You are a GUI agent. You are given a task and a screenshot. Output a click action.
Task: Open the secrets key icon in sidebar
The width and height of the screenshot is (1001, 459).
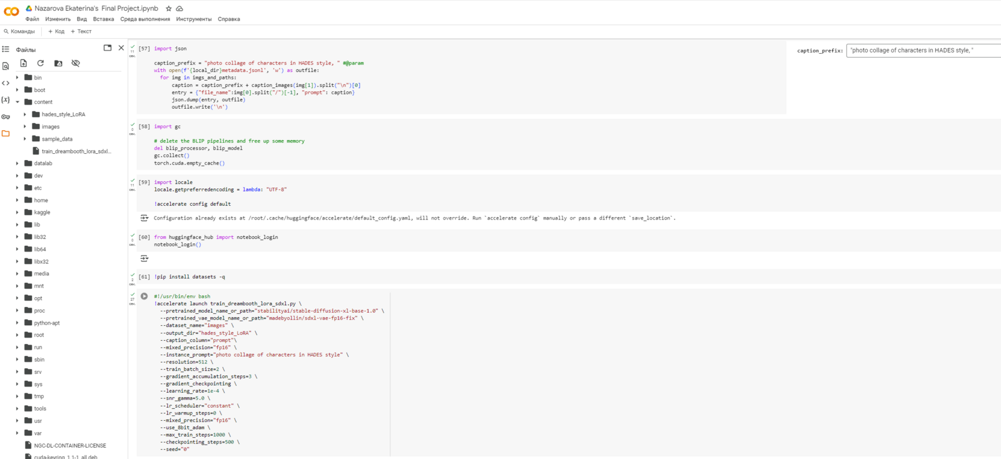click(x=6, y=117)
